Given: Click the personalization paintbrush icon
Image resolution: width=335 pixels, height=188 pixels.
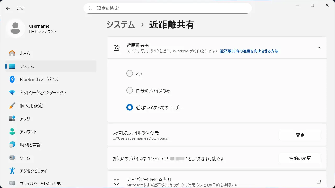Looking at the screenshot, I should pyautogui.click(x=12, y=105).
